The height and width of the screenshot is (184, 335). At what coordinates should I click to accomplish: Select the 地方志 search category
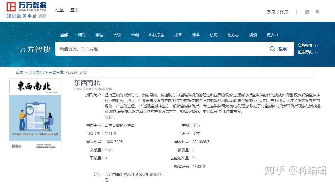tap(233, 35)
